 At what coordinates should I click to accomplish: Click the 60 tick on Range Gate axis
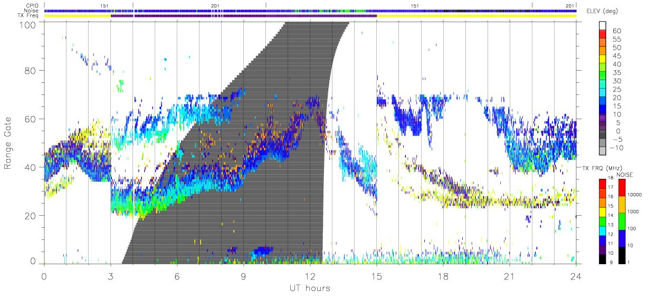point(30,119)
